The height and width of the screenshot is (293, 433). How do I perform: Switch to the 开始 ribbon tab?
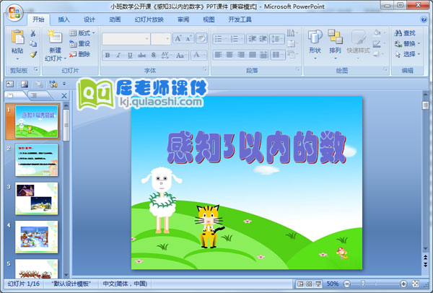pos(38,19)
